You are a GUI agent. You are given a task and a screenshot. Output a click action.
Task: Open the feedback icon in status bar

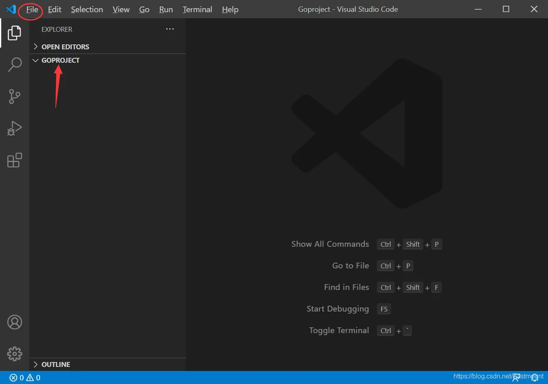[516, 378]
